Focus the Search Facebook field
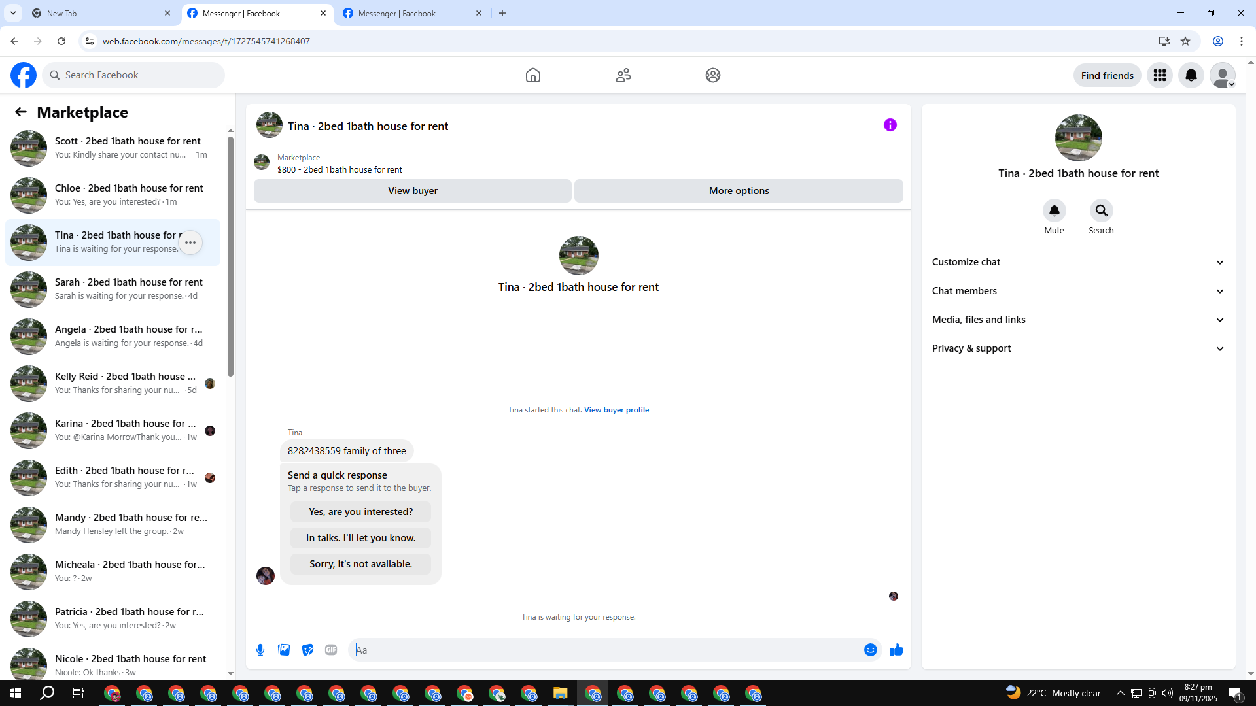This screenshot has height=706, width=1256. (133, 75)
